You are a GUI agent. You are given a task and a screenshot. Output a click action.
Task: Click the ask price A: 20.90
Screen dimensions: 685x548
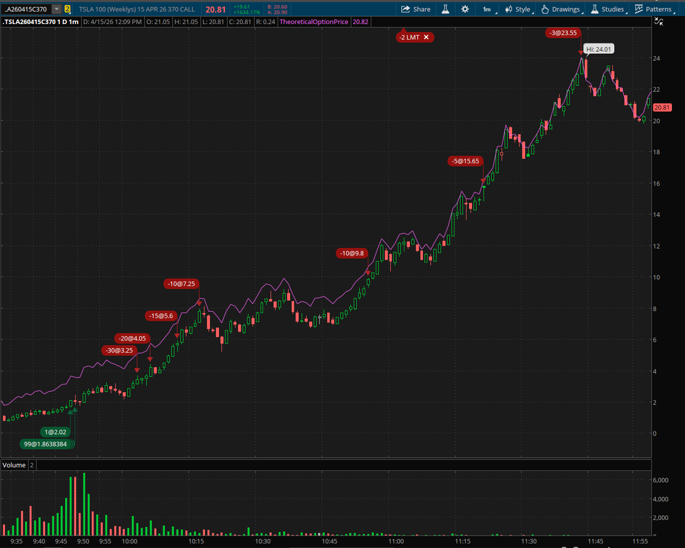coord(277,12)
